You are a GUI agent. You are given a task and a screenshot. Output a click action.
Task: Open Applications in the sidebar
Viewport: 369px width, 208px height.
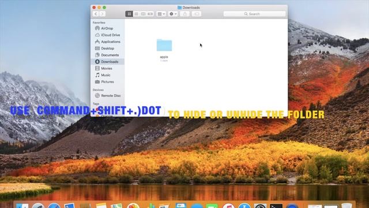(107, 42)
